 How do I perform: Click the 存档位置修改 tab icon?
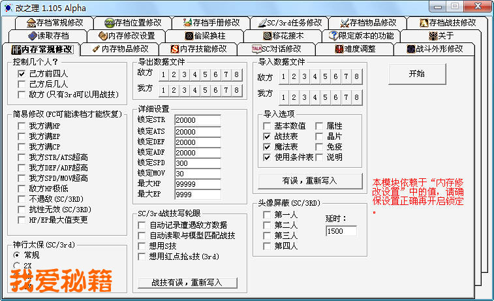coord(110,23)
